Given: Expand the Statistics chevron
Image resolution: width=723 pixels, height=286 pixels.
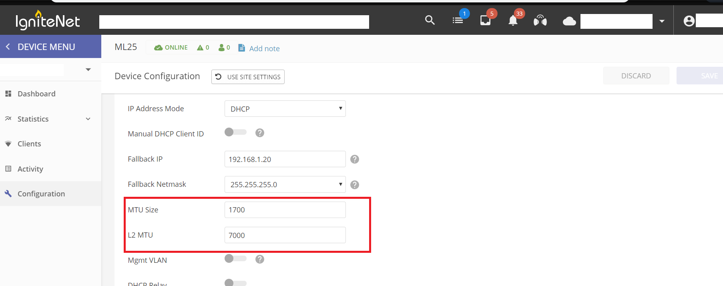Looking at the screenshot, I should (88, 119).
